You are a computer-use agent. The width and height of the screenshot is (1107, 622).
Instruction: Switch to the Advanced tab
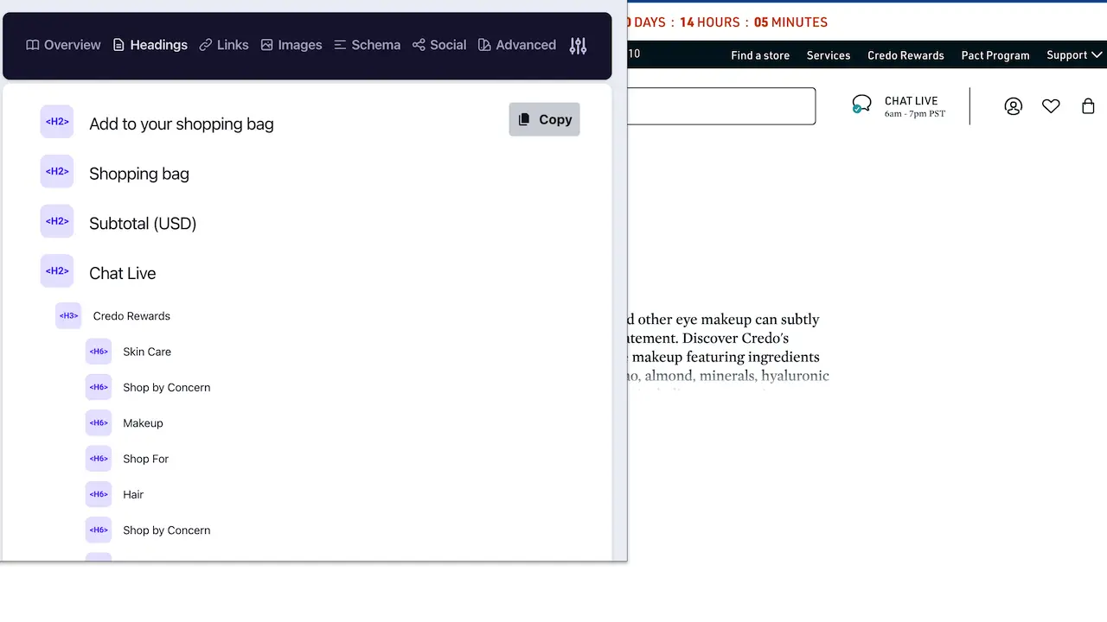pyautogui.click(x=517, y=45)
